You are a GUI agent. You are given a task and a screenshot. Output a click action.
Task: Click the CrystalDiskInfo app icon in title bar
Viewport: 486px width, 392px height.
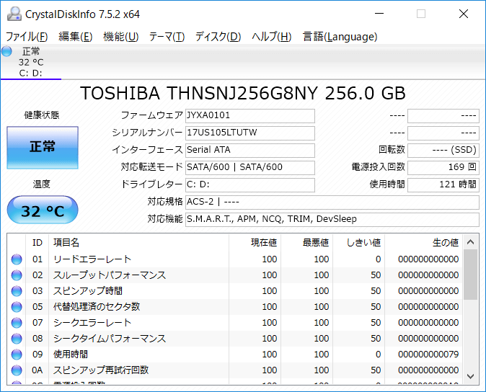14,14
